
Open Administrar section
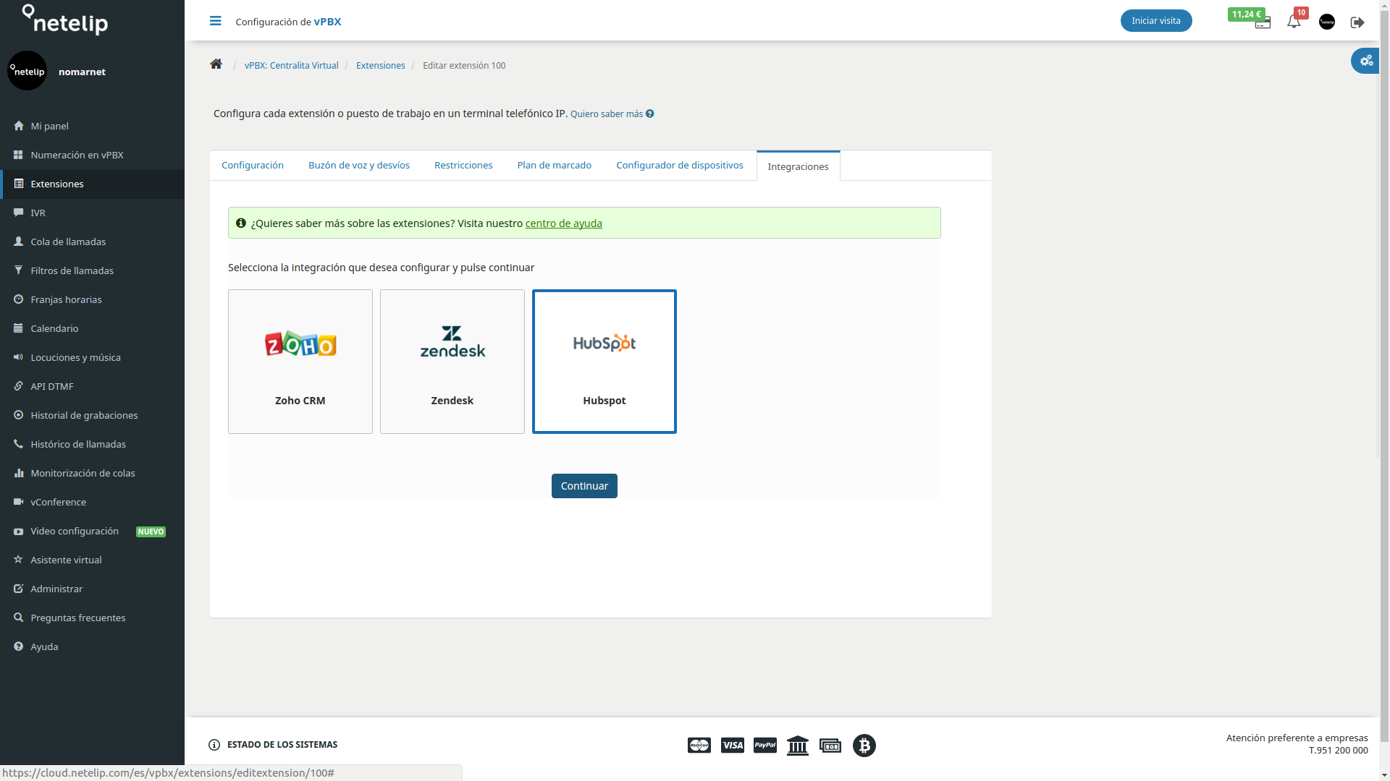(x=93, y=589)
